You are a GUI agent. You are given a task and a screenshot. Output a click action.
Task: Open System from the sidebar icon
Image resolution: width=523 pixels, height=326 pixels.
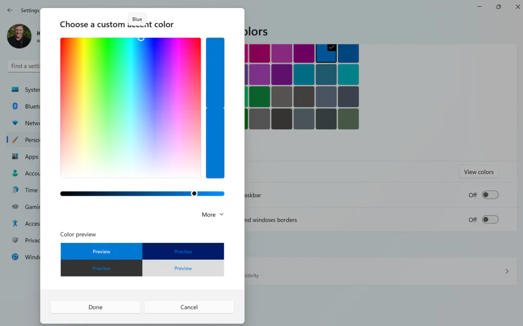pyautogui.click(x=15, y=89)
